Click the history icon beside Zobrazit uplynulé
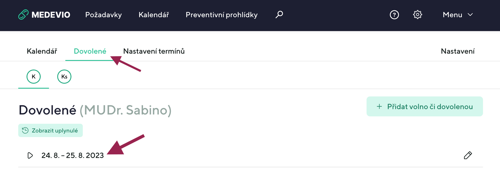Image resolution: width=500 pixels, height=195 pixels. click(x=25, y=130)
